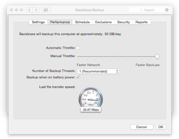Click the Automatic Throttle label
This screenshot has height=139, width=179.
pos(61,48)
